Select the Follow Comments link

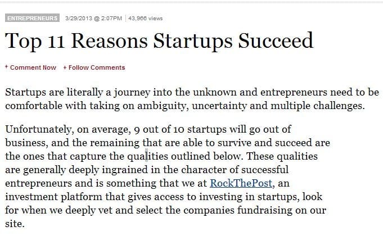coord(97,67)
